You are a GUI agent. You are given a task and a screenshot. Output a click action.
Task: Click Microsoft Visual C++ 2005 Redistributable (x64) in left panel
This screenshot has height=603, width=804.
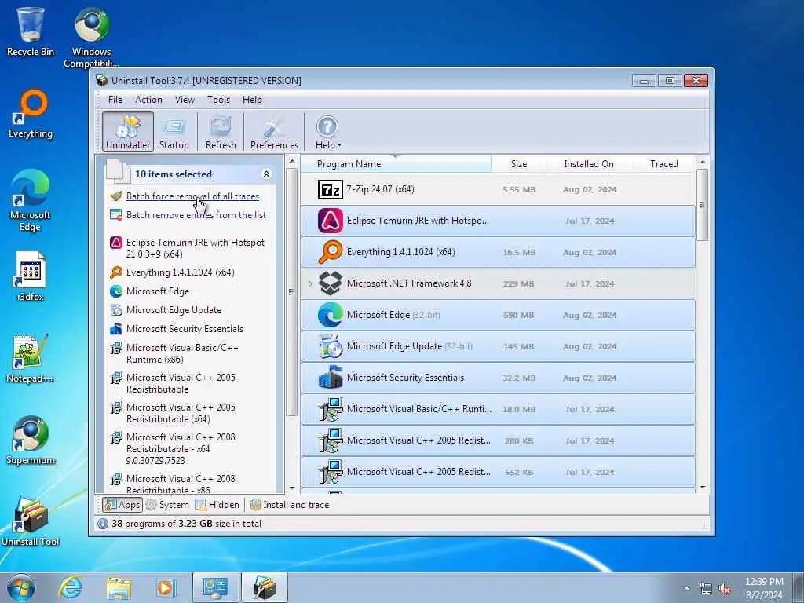click(181, 413)
